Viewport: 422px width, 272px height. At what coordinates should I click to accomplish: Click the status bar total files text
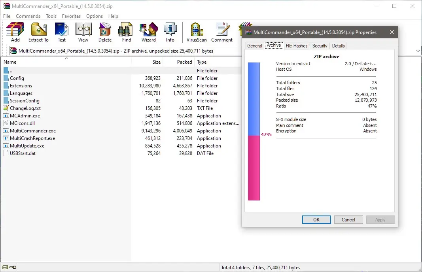coord(261,267)
